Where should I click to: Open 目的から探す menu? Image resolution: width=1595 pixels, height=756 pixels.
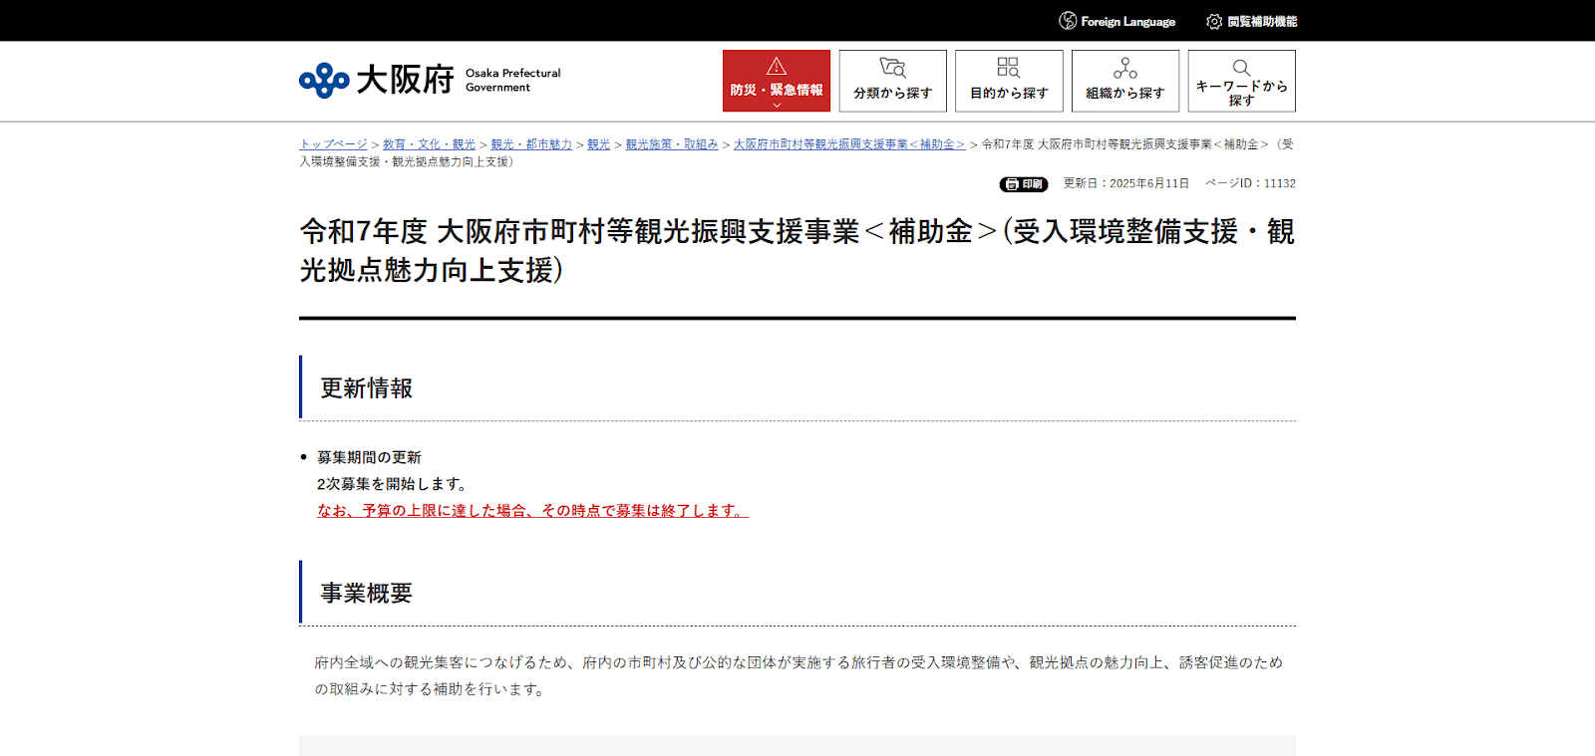pyautogui.click(x=1009, y=81)
